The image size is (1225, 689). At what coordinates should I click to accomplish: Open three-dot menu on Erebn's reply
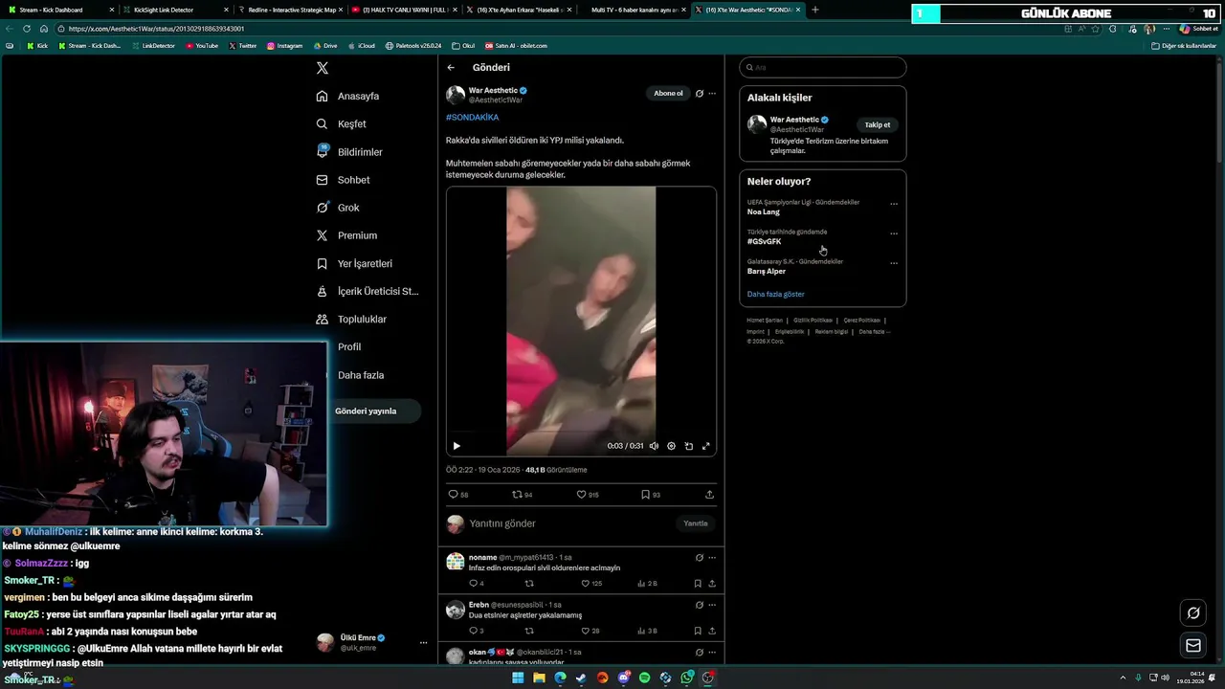[x=712, y=605]
